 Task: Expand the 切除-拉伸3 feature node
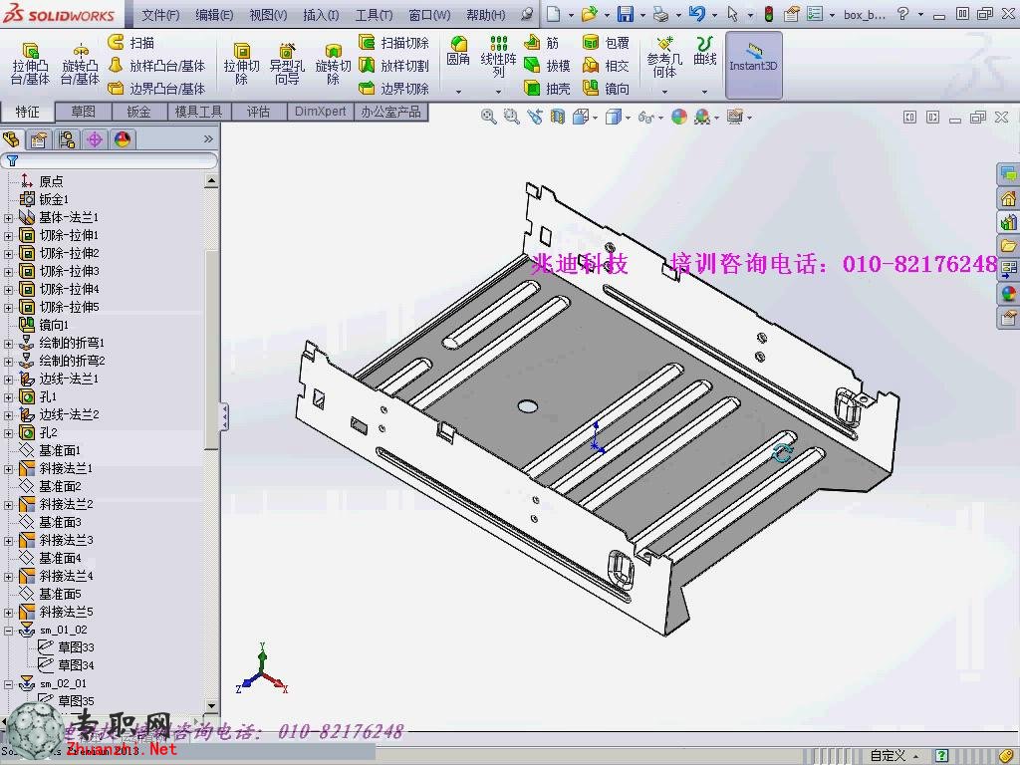tap(8, 272)
